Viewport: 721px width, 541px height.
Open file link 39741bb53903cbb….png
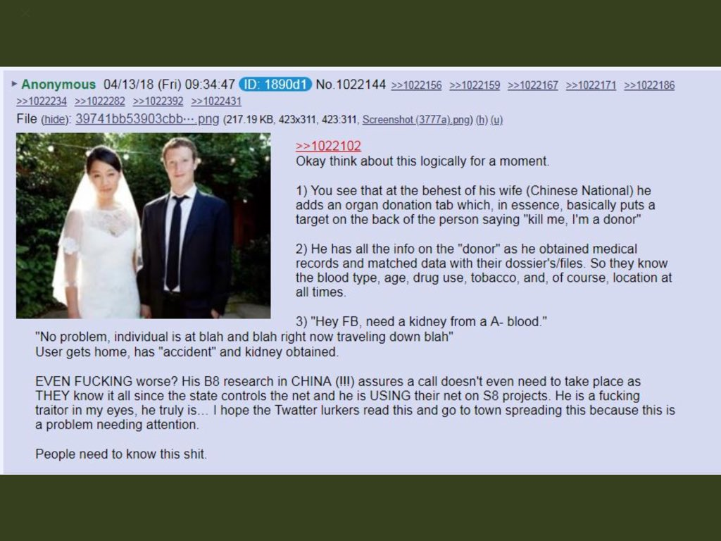pos(147,119)
